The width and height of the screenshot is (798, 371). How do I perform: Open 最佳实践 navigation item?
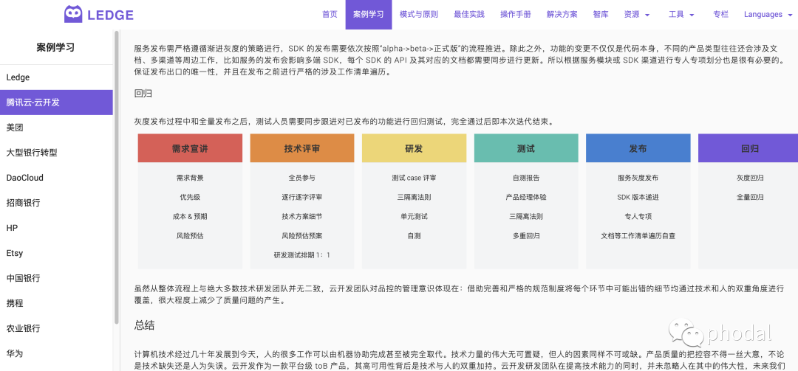469,14
